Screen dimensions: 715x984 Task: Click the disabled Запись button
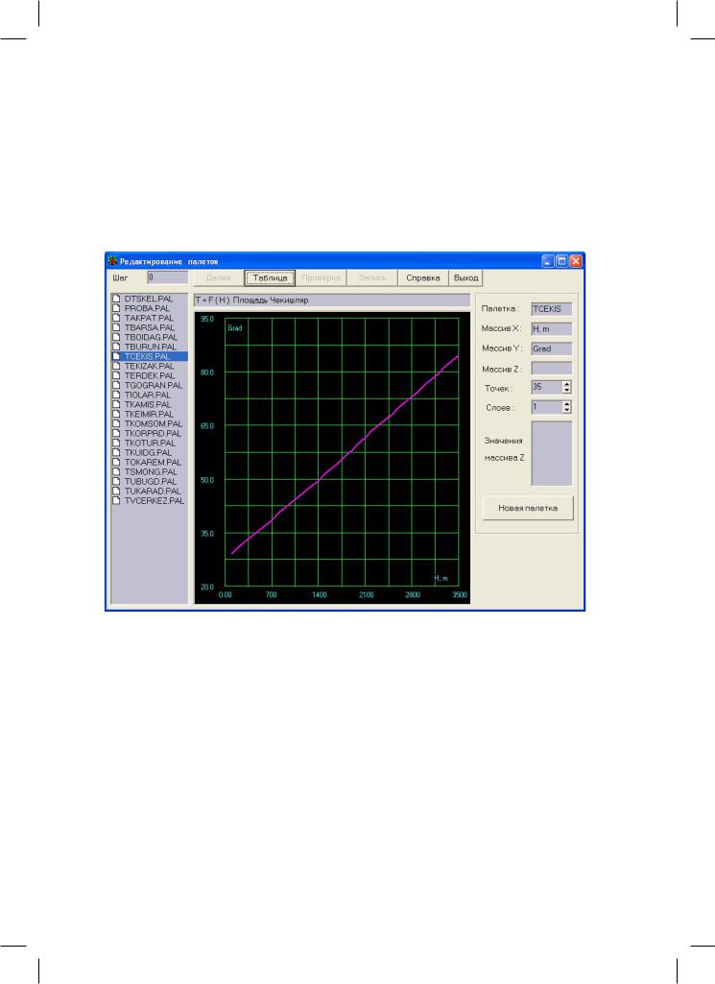(372, 277)
